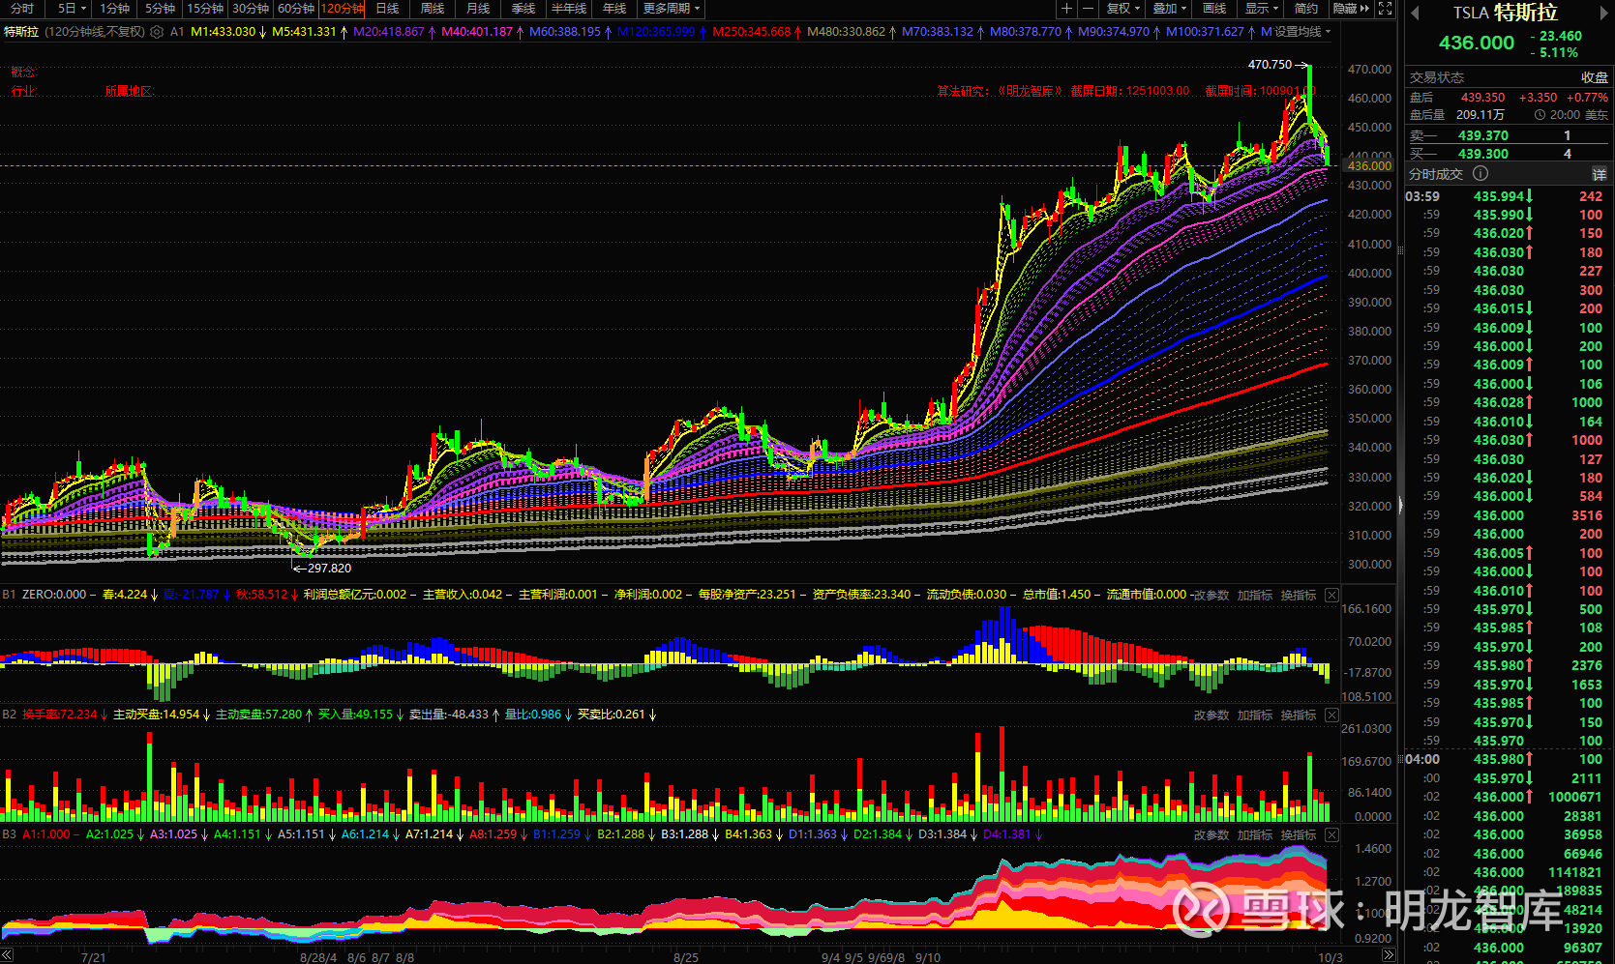Open chart settings gear beside 特斯拉 label
Image resolution: width=1615 pixels, height=964 pixels.
tap(157, 32)
